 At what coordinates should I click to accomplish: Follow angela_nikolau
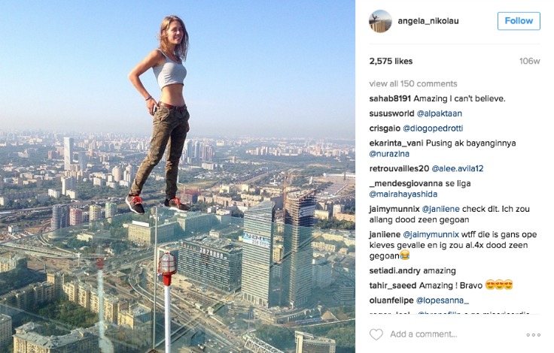click(x=519, y=21)
